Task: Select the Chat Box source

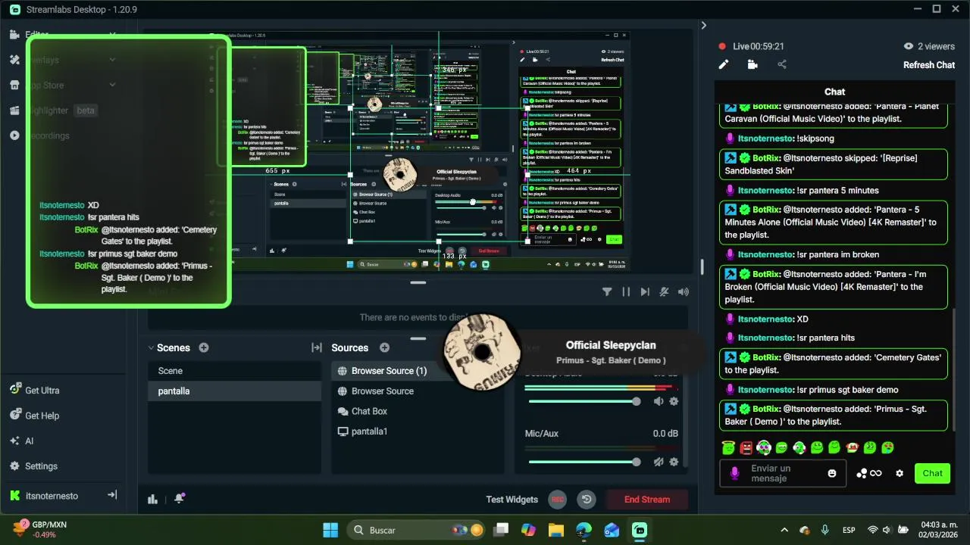Action: click(x=418, y=411)
